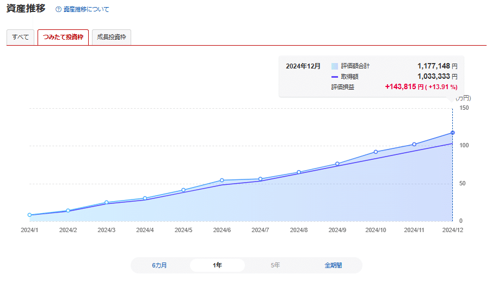Image resolution: width=504 pixels, height=287 pixels.
Task: Click the 2024/2 data point on the chart
Action: coord(68,210)
